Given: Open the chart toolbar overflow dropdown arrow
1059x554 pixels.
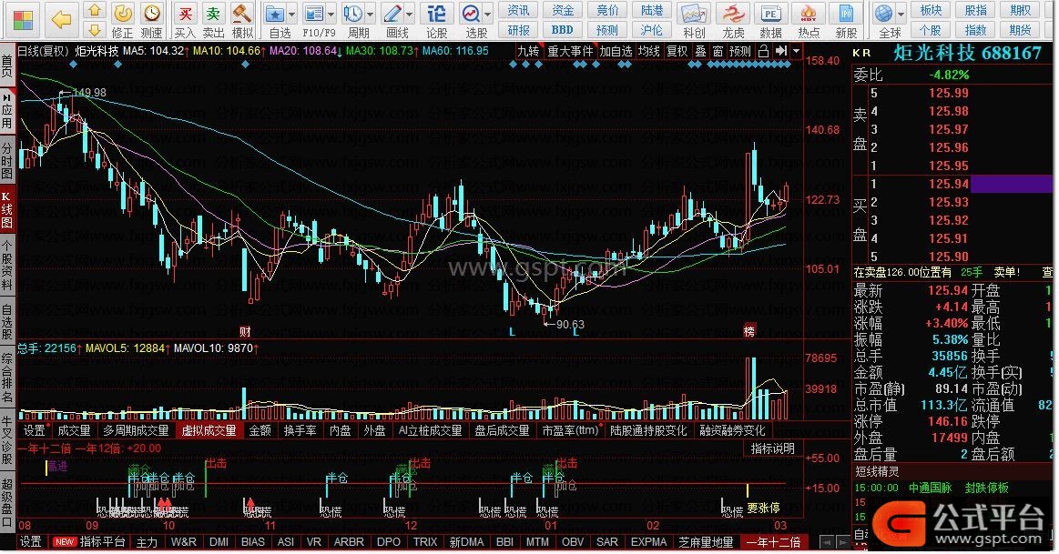Looking at the screenshot, I should [796, 51].
